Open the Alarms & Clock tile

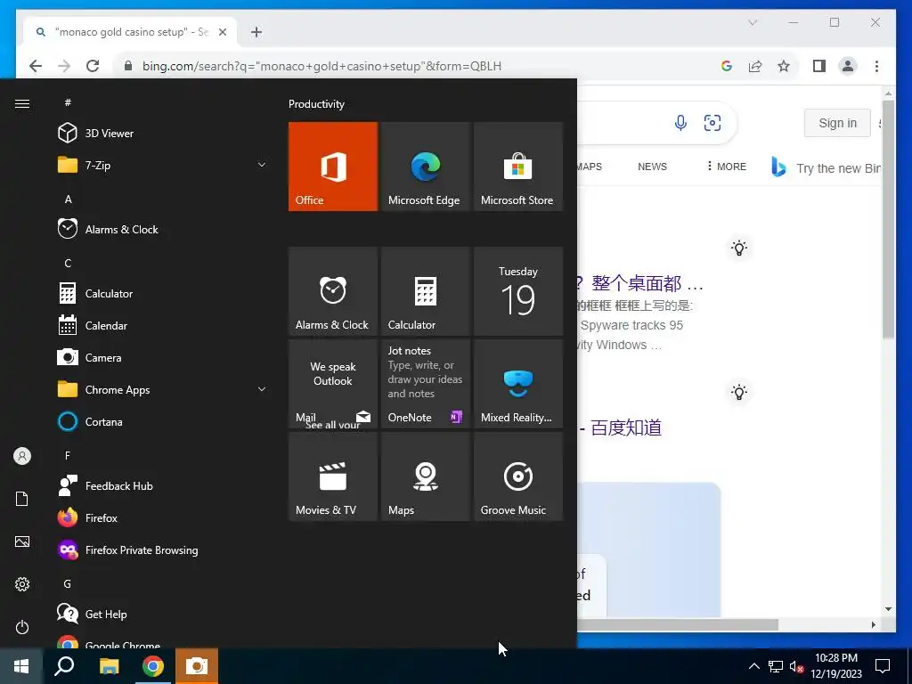point(333,291)
